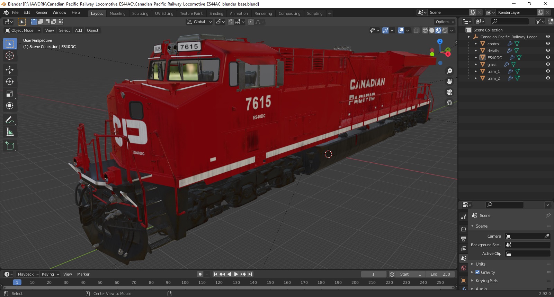554x297 pixels.
Task: Hide the ES40DC object in outliner
Action: coord(548,57)
